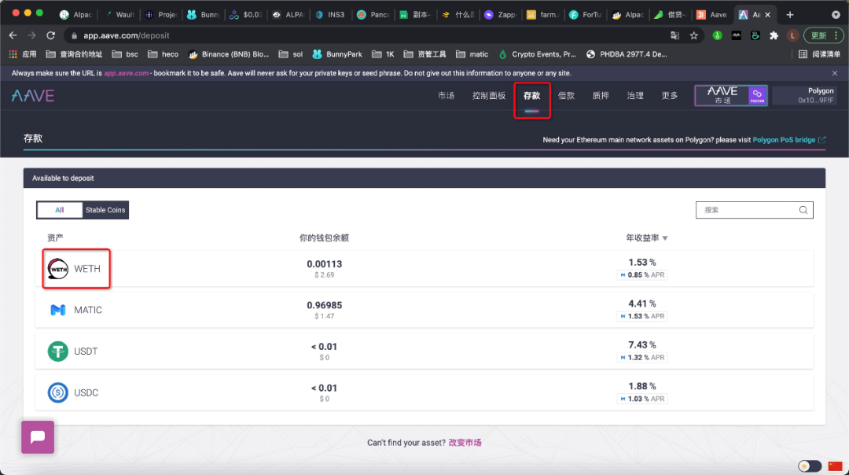Image resolution: width=849 pixels, height=475 pixels.
Task: Open the 更多 navigation menu
Action: pos(669,95)
